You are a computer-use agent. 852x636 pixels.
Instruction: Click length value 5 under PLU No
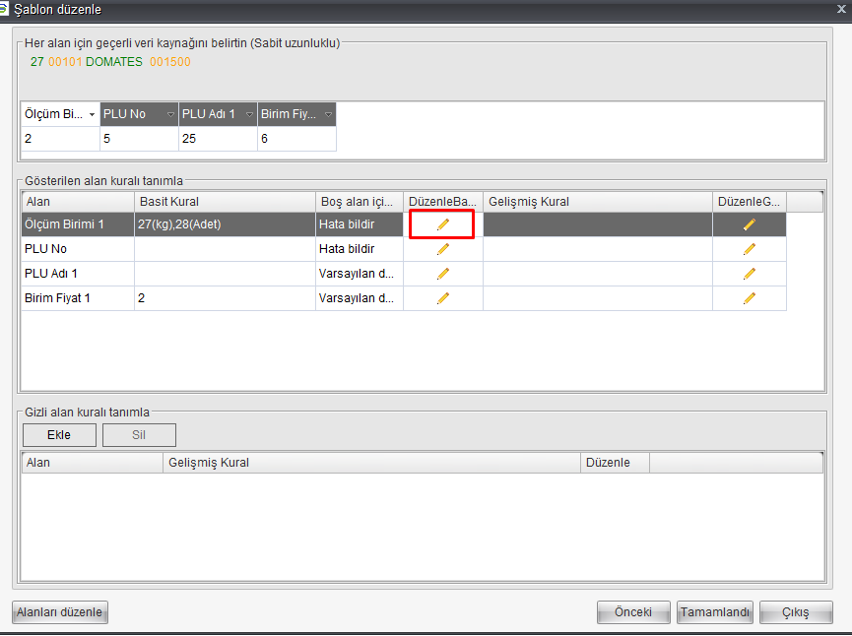click(x=139, y=139)
